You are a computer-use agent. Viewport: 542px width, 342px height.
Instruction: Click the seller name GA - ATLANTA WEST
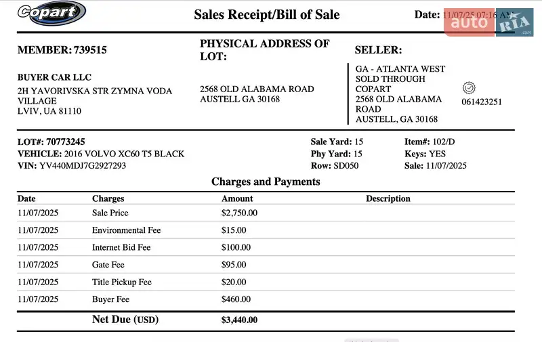[x=400, y=68]
